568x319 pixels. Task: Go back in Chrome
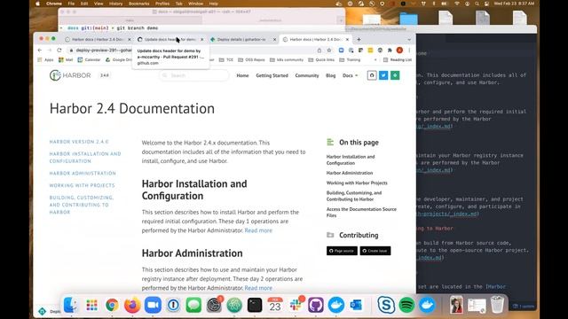click(40, 51)
